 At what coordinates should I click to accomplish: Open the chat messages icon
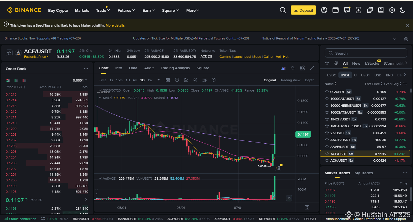point(347,10)
